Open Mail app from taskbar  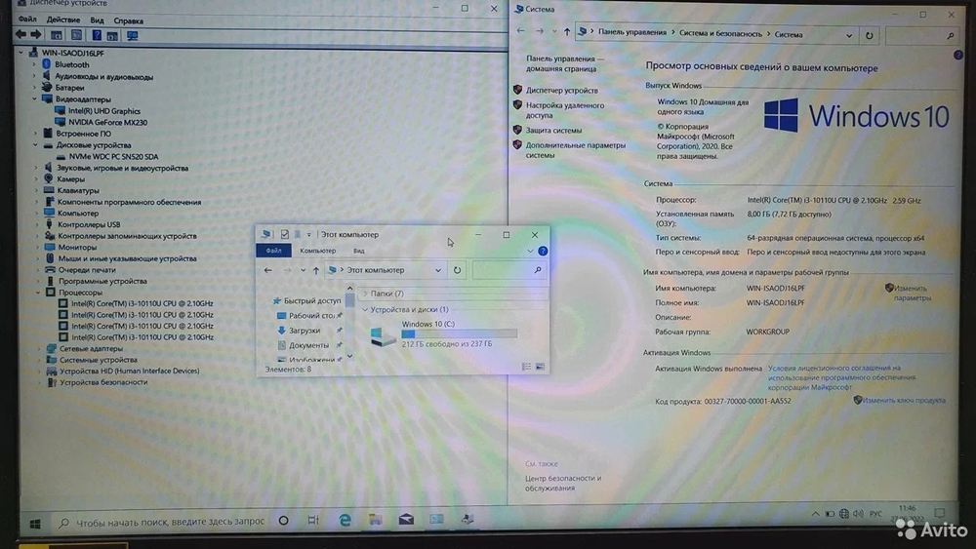pyautogui.click(x=406, y=519)
